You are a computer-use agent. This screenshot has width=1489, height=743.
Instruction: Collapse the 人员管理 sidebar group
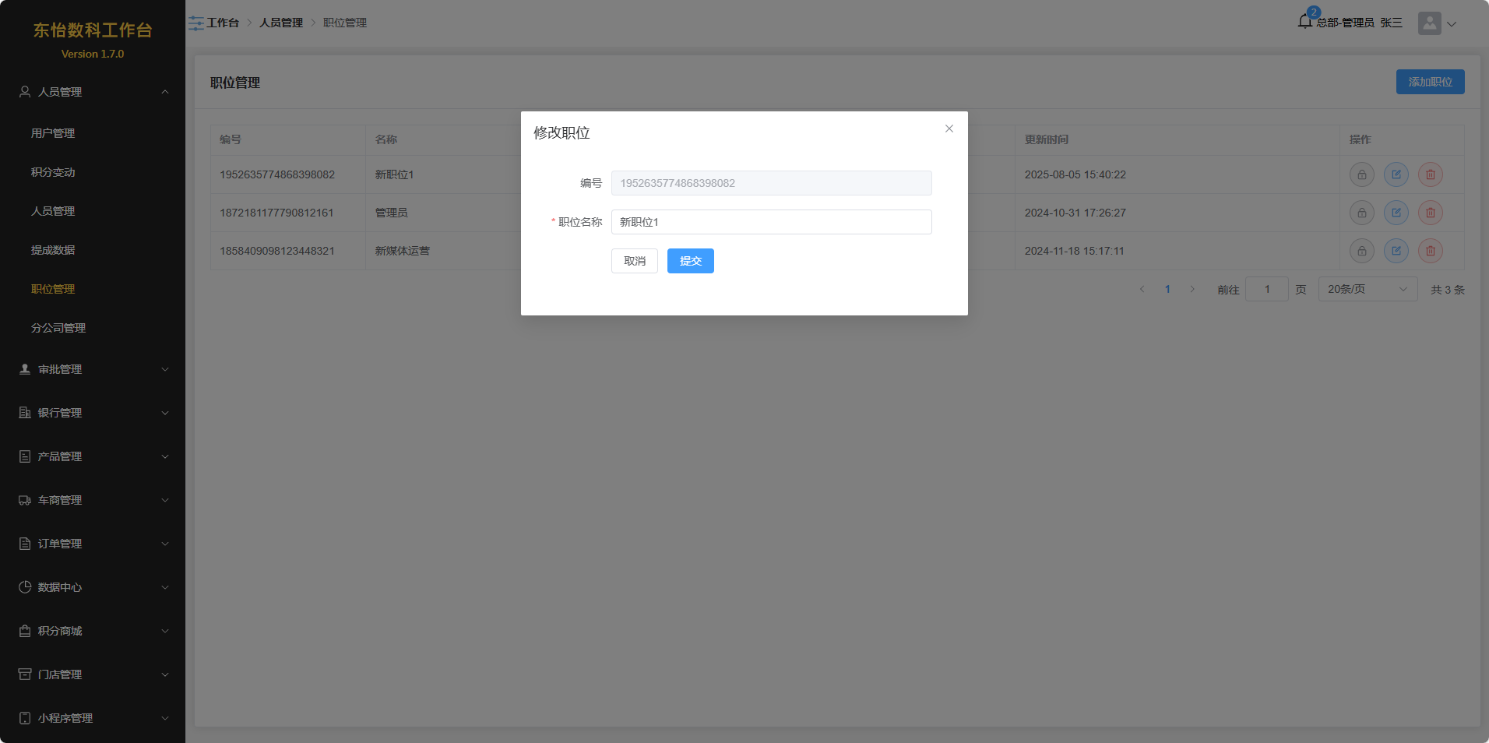(93, 92)
